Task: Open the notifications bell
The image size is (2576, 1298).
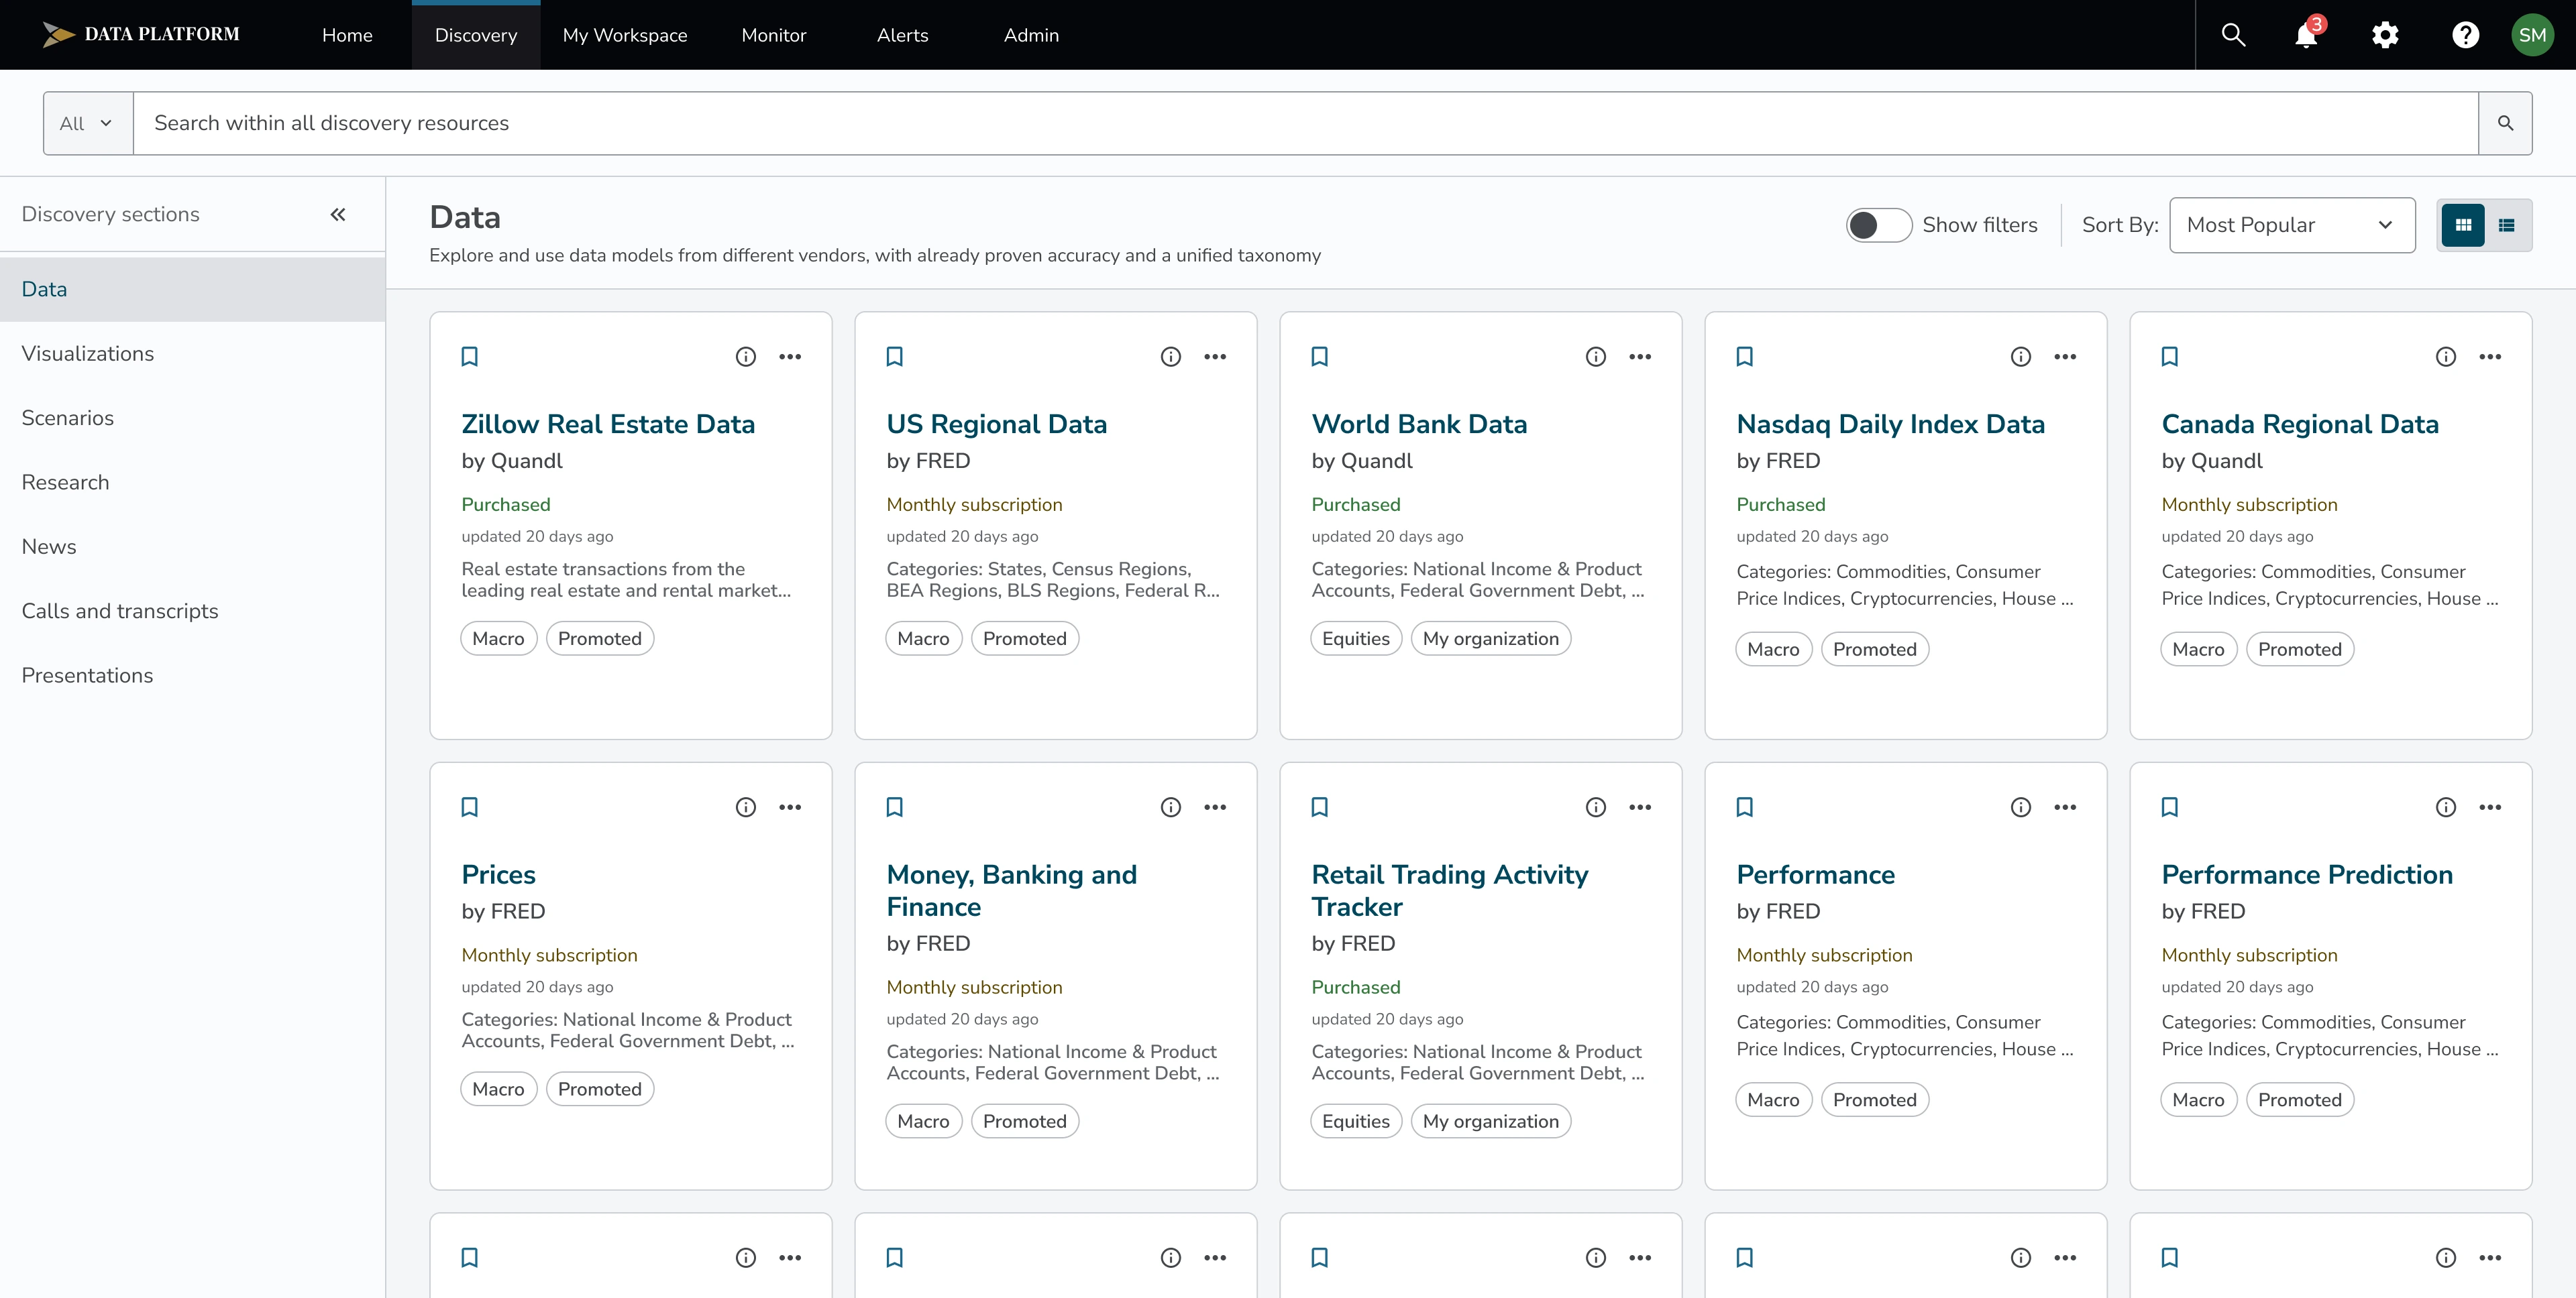Action: pos(2306,35)
